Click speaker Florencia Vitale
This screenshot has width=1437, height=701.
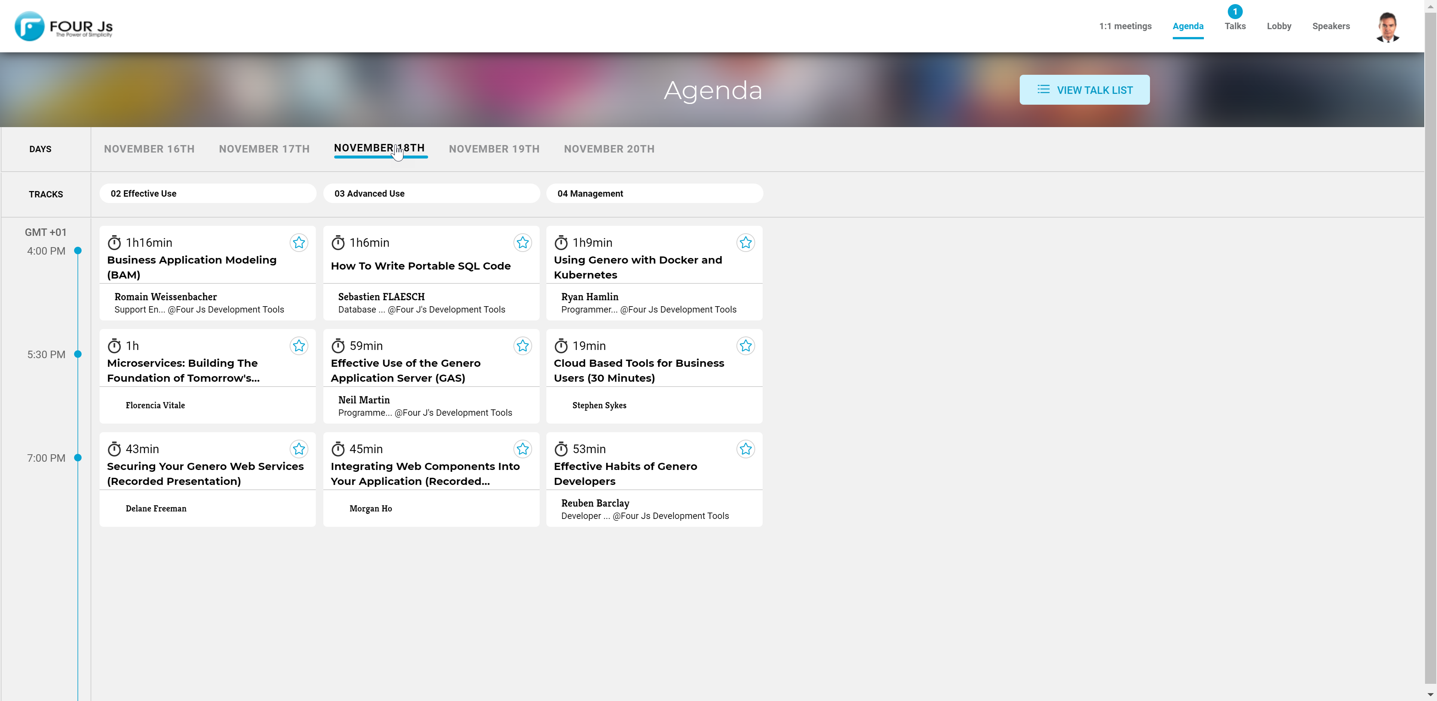(155, 405)
